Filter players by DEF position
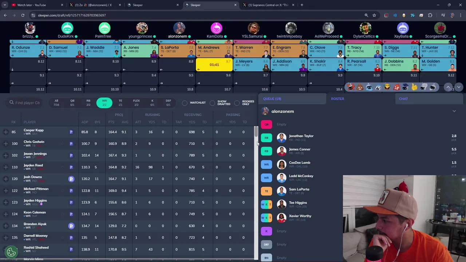 point(168,103)
